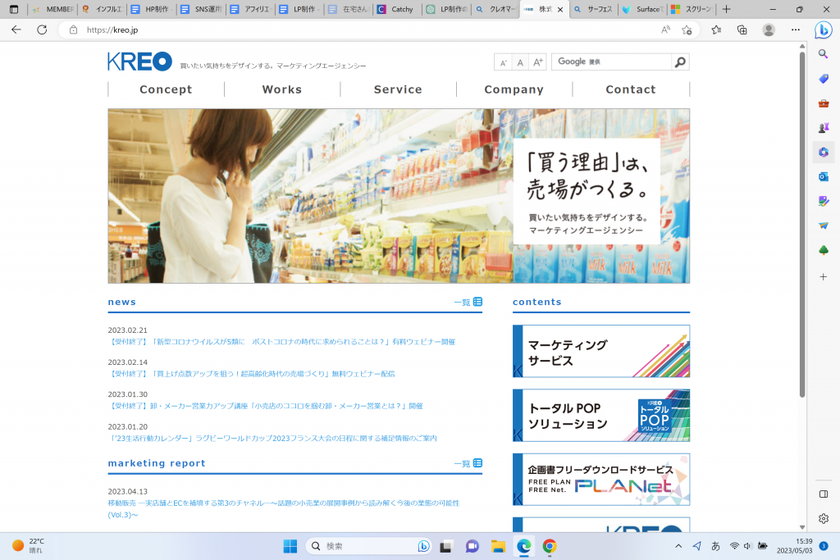Toggle the sidebar visibility button at the bottom right
Image resolution: width=840 pixels, height=560 pixels.
click(x=823, y=494)
